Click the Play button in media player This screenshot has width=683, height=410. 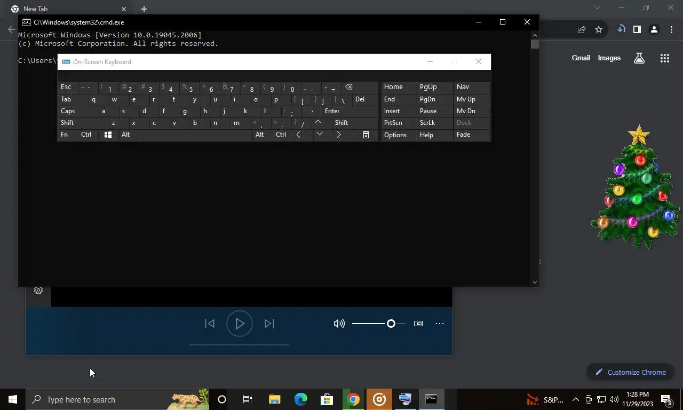point(240,324)
